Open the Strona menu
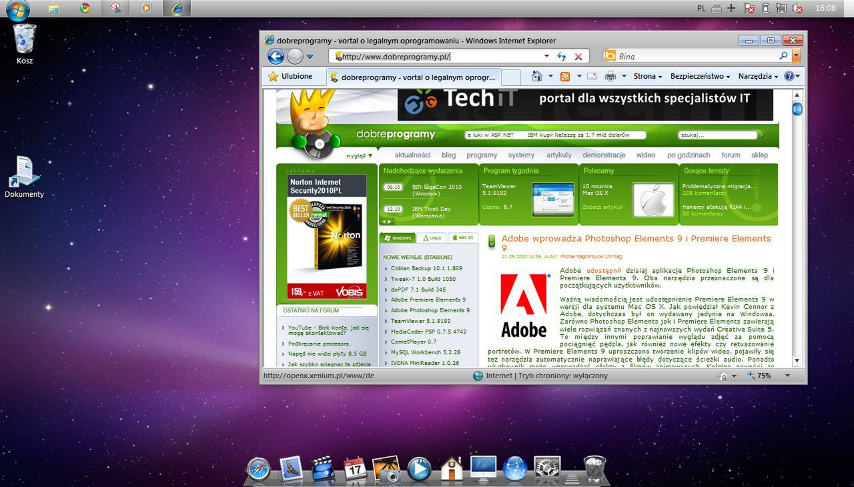This screenshot has width=854, height=487. pos(648,77)
